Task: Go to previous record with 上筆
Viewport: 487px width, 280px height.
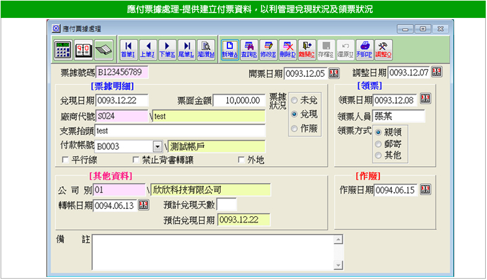Action: [x=147, y=49]
